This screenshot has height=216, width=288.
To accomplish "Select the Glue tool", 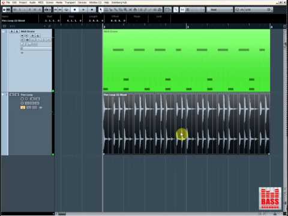I will coord(116,10).
